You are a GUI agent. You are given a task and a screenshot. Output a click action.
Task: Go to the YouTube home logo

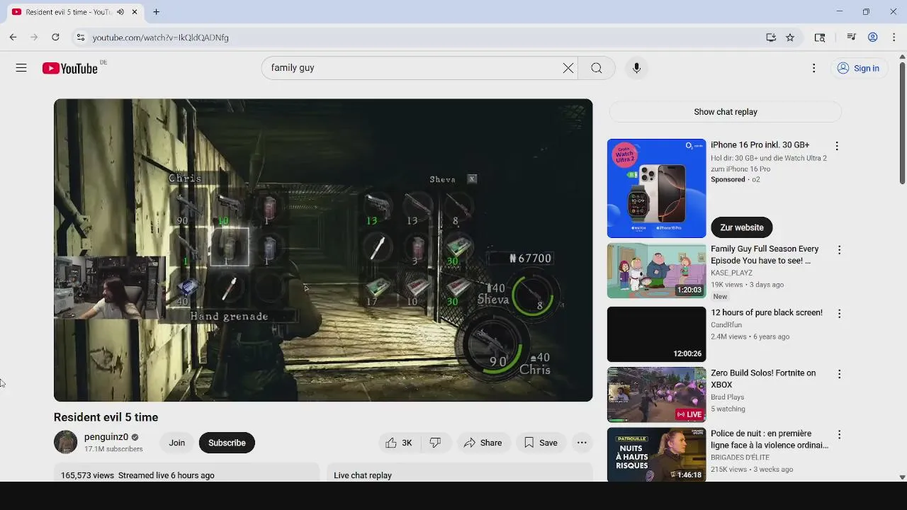(x=69, y=68)
